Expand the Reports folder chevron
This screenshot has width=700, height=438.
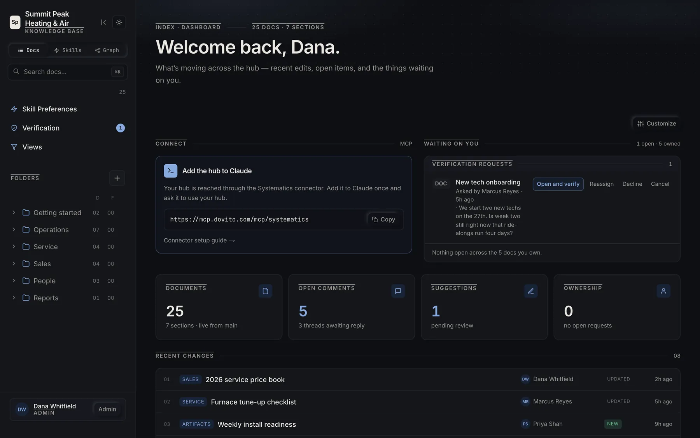[x=14, y=298]
